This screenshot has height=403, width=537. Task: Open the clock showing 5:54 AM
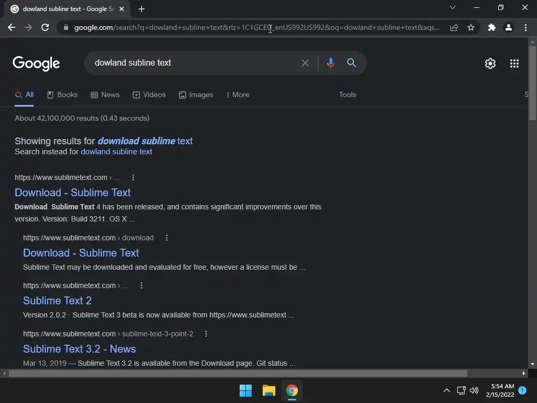click(x=500, y=390)
